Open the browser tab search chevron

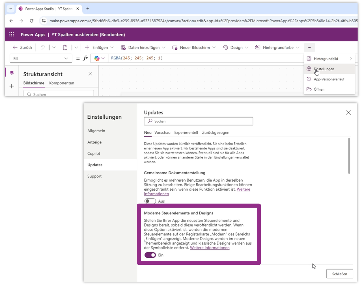tap(10, 9)
